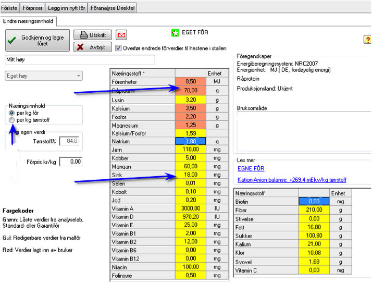Click the red envelope email icon
Viewport: 372px width, 283px height.
(x=121, y=35)
